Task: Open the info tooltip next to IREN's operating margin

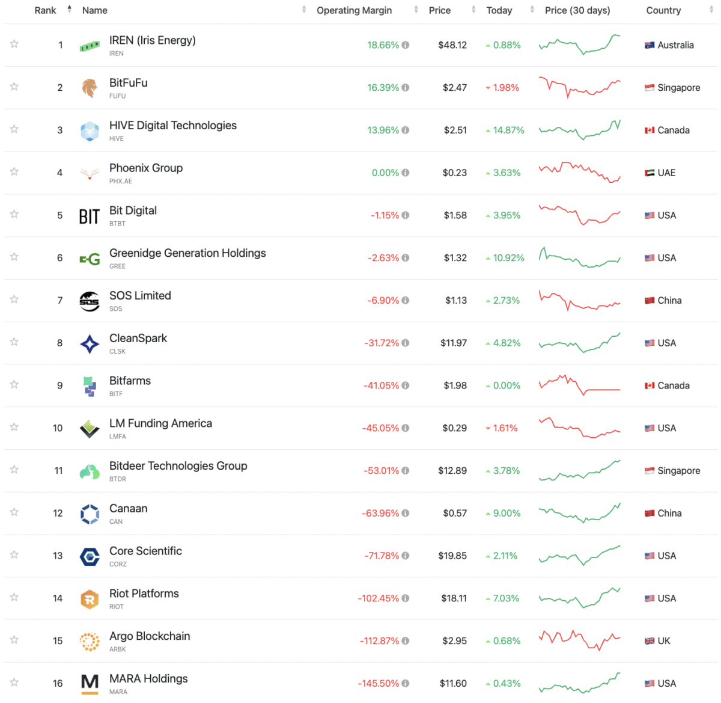Action: 406,45
